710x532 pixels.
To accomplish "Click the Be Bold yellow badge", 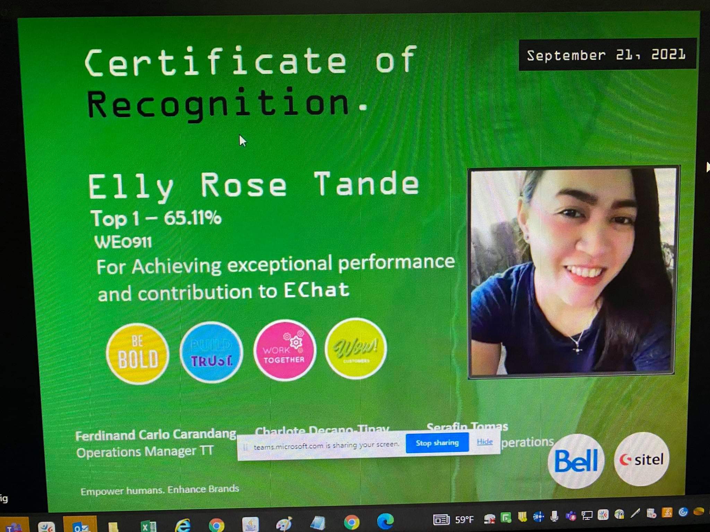I will coord(138,354).
